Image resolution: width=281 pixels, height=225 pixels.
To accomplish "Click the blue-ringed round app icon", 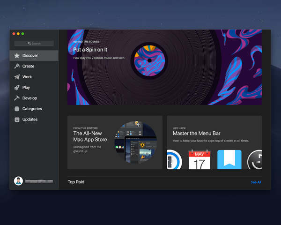I will (x=174, y=160).
